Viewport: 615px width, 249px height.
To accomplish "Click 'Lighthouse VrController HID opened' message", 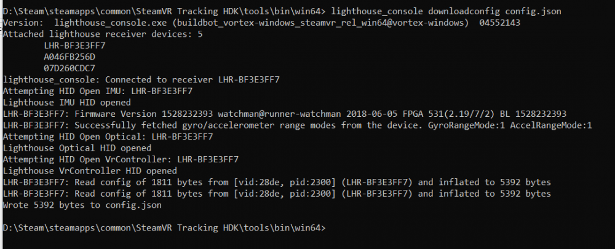I will coord(90,171).
